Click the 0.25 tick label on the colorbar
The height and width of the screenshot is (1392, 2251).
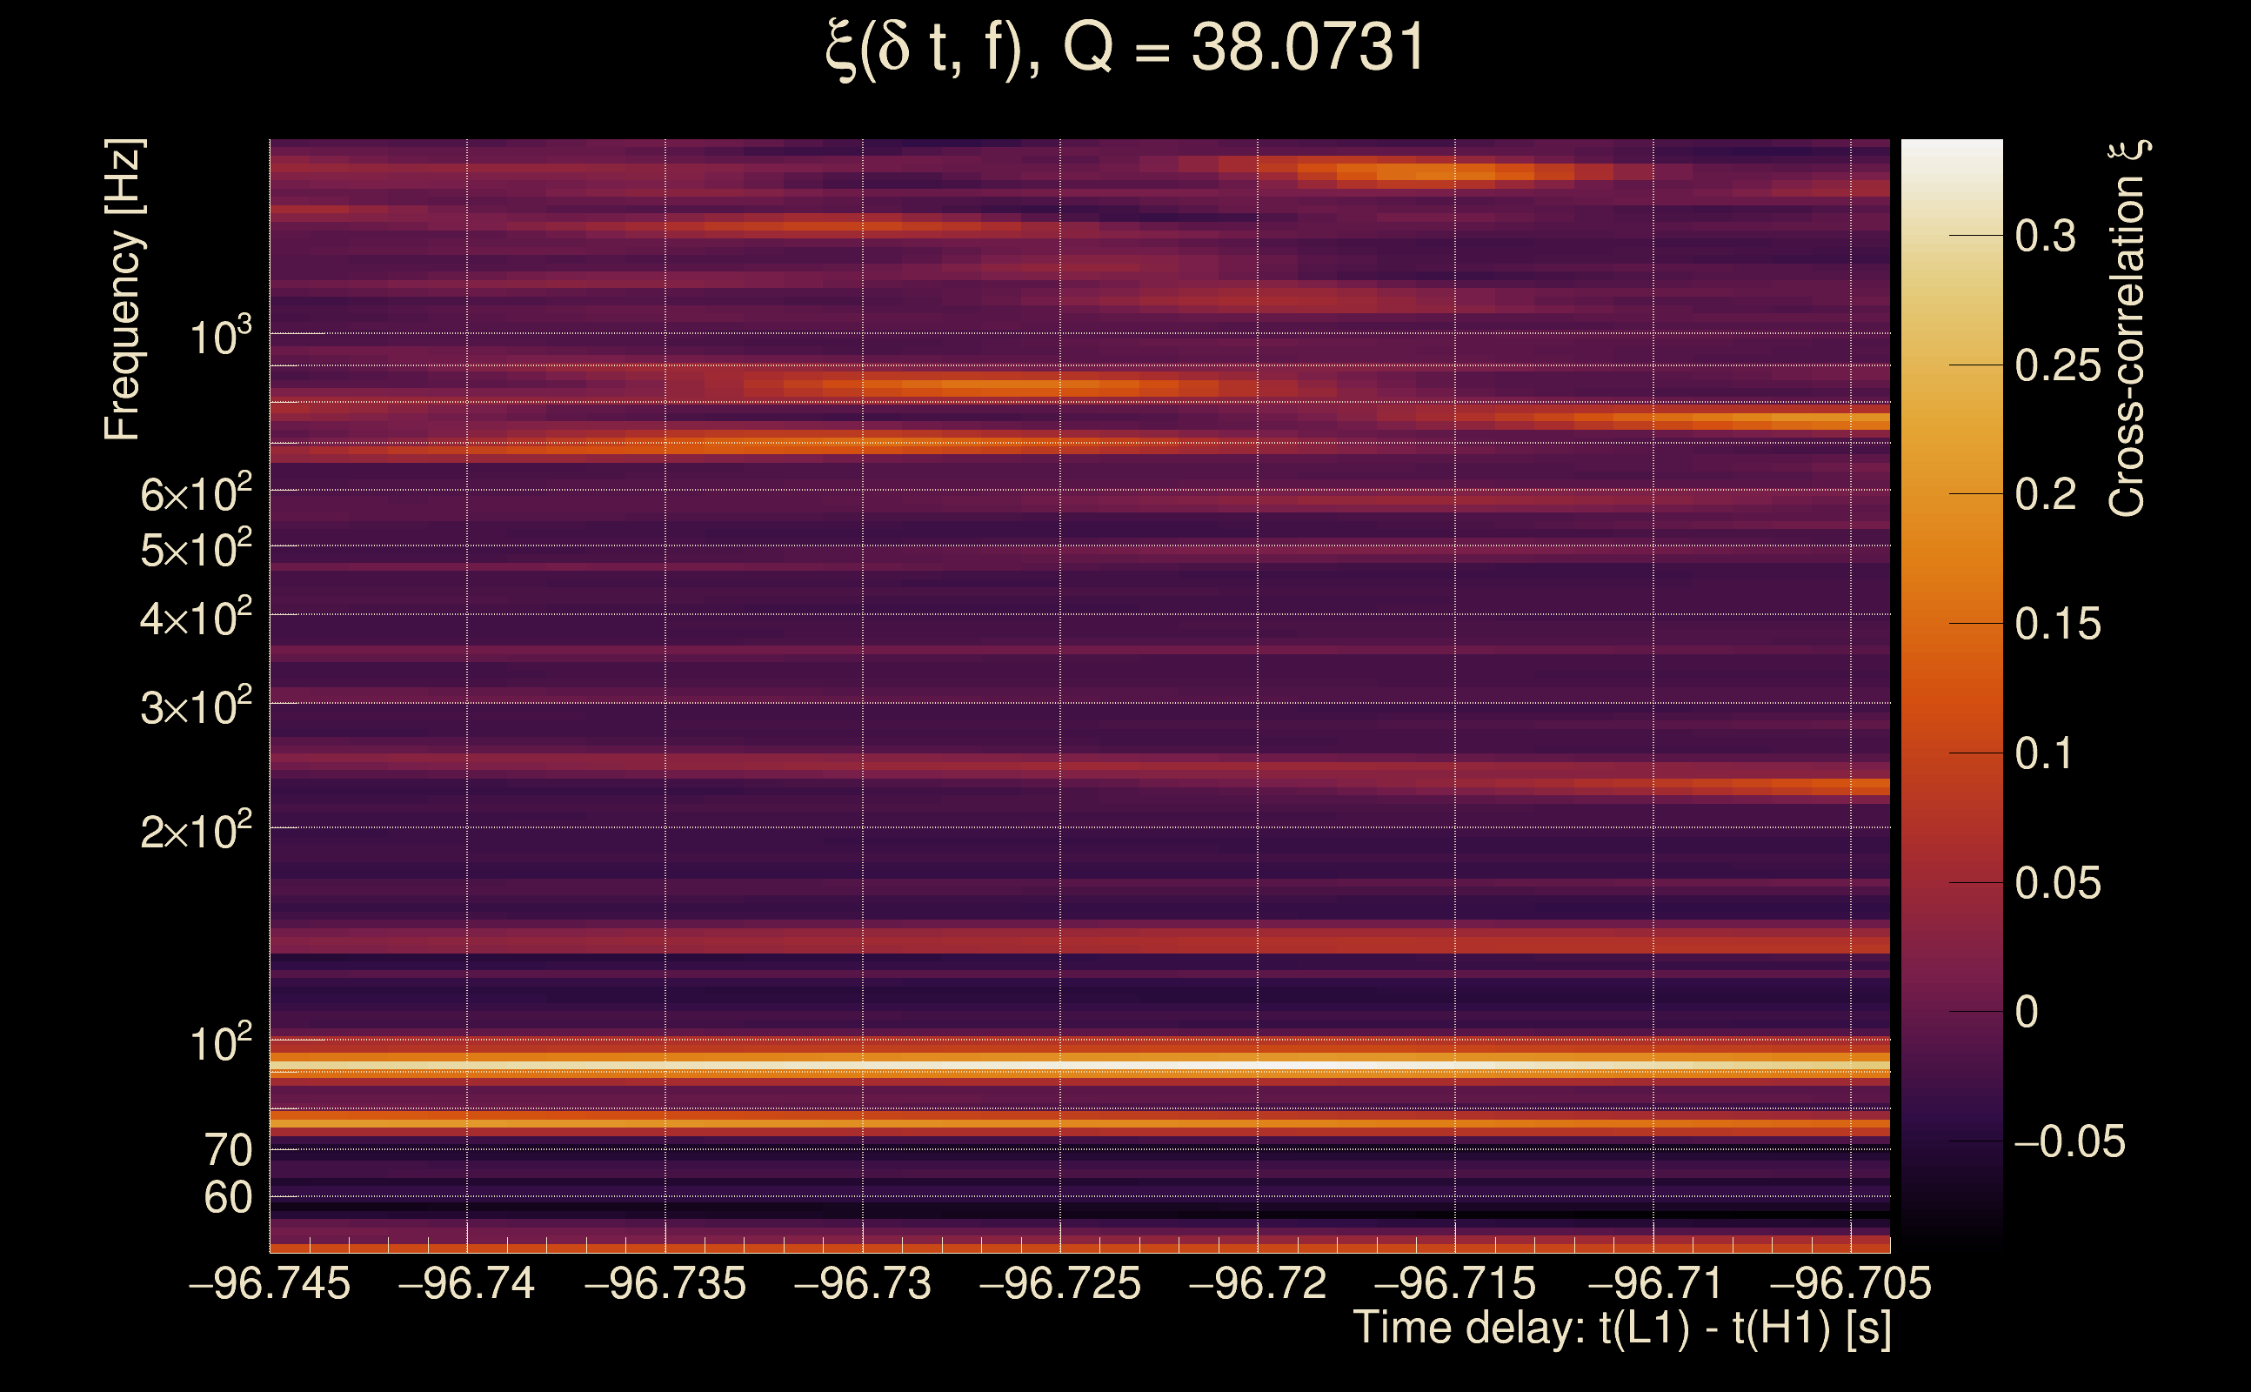pyautogui.click(x=2058, y=366)
